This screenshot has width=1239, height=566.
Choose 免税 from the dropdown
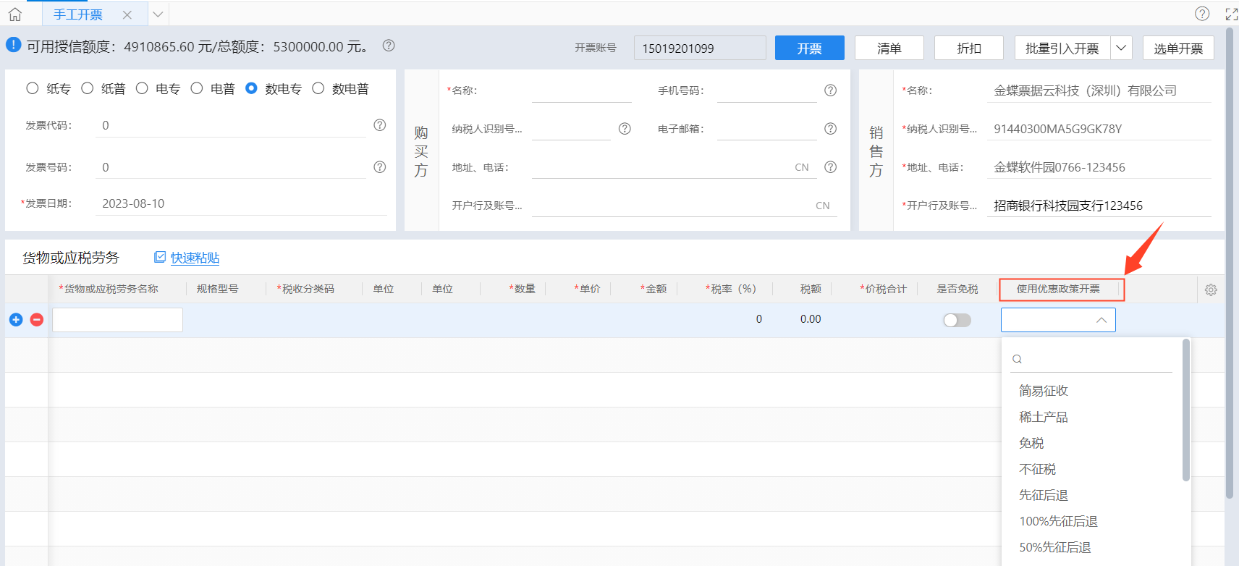tap(1031, 443)
